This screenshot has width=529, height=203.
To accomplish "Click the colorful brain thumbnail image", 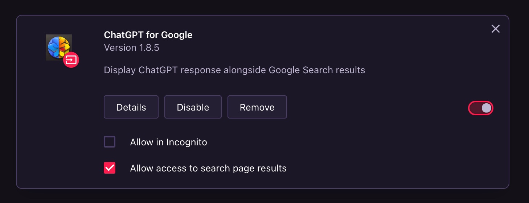I will (x=58, y=47).
